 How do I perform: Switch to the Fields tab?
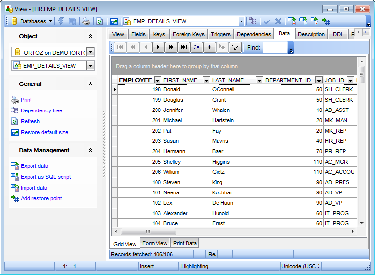point(138,34)
